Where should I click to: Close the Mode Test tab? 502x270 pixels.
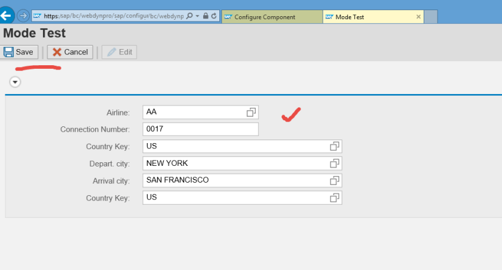(418, 17)
